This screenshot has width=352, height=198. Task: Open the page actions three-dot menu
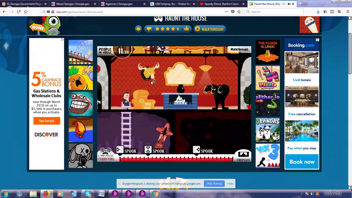pos(226,12)
